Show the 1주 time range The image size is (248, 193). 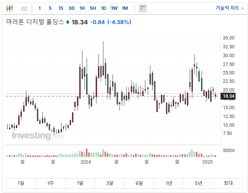50,183
